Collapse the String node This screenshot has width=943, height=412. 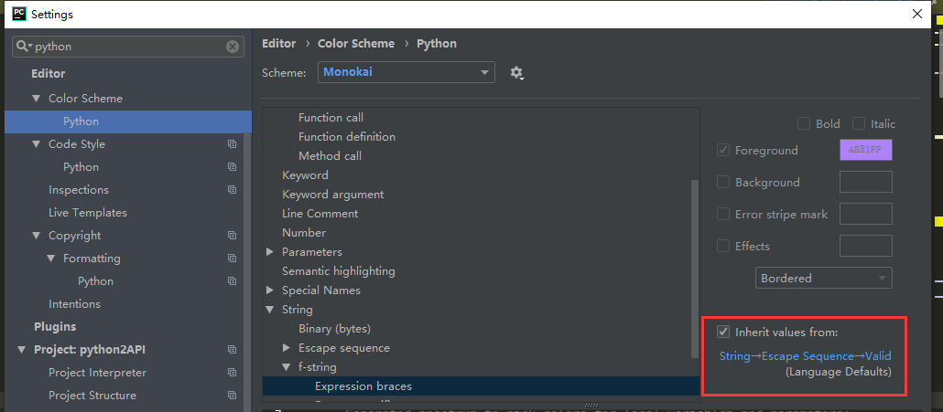(270, 310)
